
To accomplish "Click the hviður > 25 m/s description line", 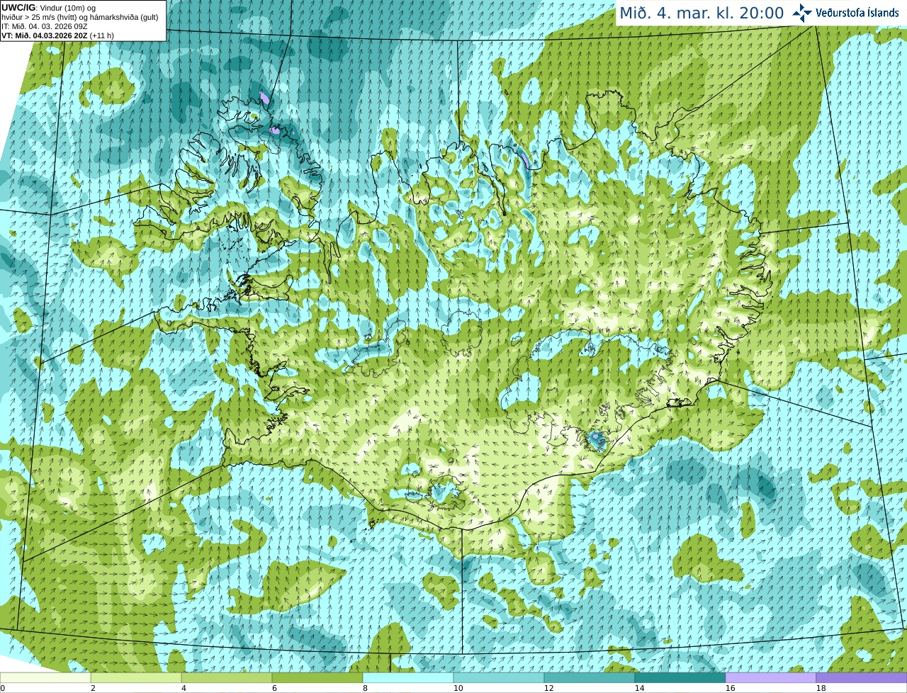I will (80, 17).
